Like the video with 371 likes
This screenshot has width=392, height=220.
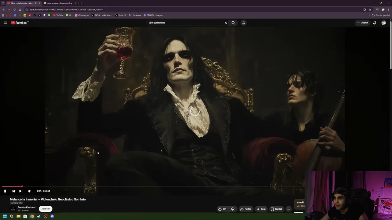pos(222,209)
